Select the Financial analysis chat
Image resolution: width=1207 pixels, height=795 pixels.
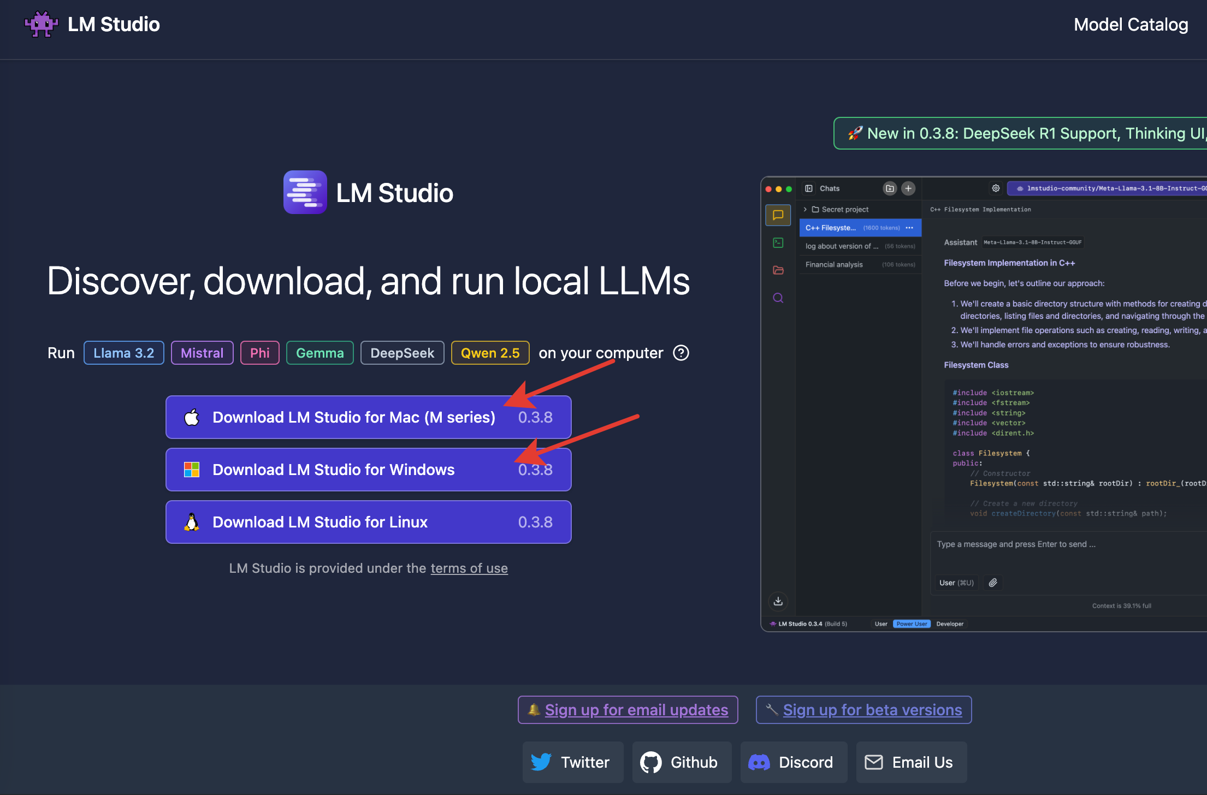834,264
